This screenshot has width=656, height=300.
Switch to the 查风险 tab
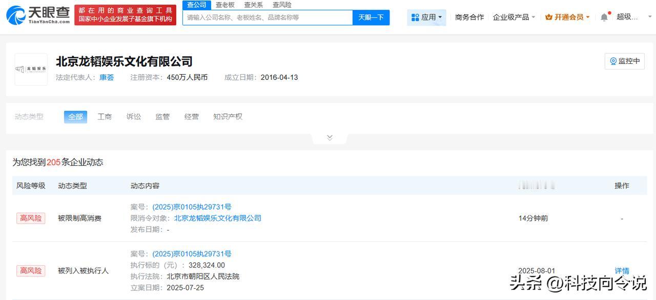click(x=282, y=5)
